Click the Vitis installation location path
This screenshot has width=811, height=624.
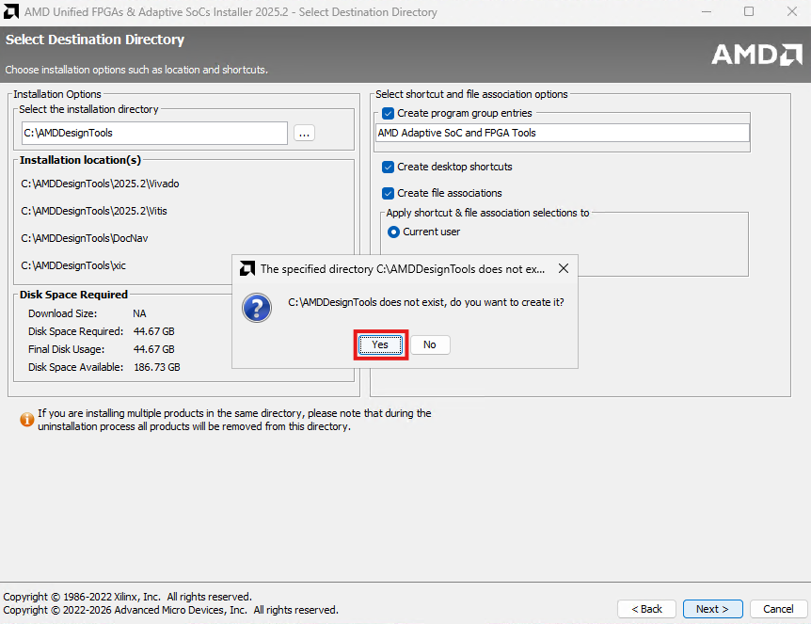pos(94,211)
